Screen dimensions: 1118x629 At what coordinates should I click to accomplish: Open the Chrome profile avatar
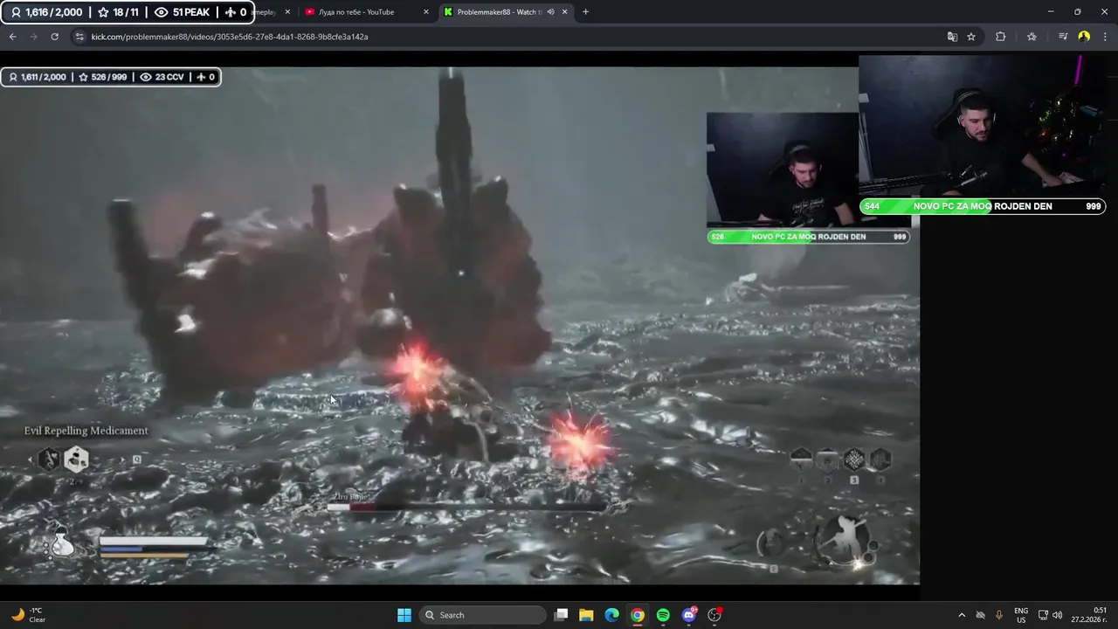point(1084,37)
